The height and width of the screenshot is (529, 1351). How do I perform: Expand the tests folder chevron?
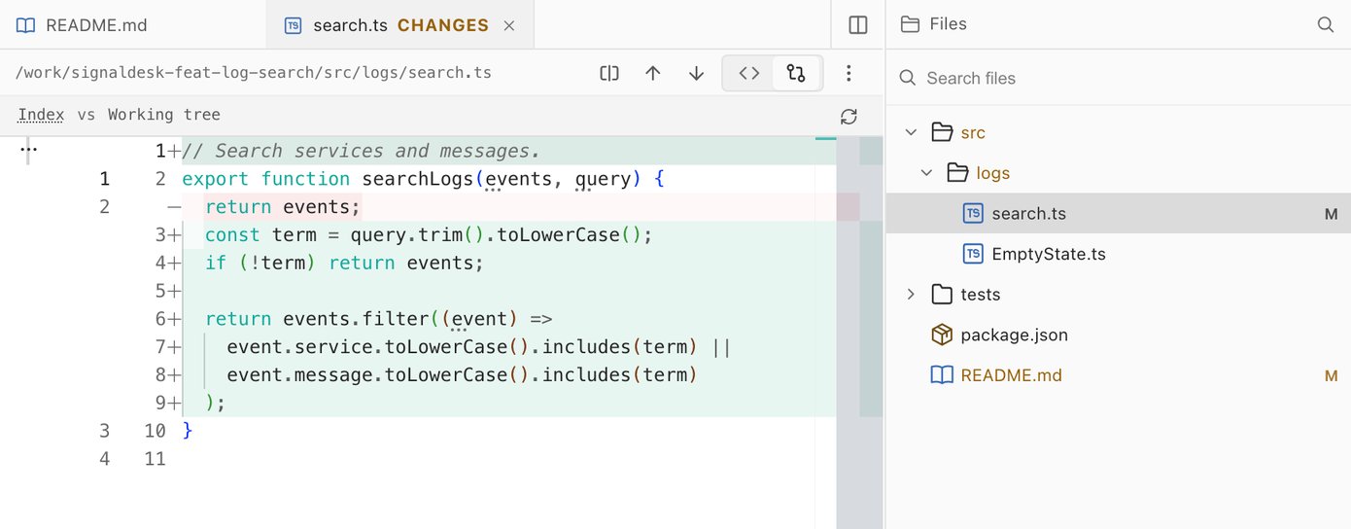point(911,295)
